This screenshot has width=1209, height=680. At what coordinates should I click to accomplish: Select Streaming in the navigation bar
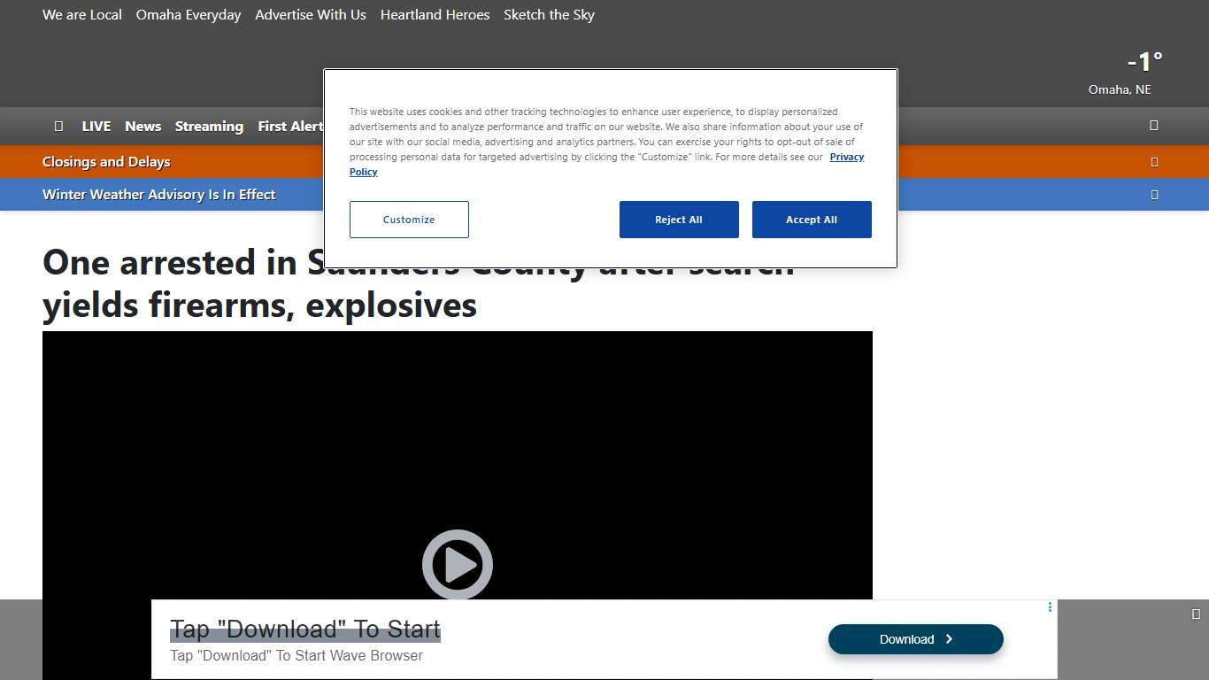point(209,127)
